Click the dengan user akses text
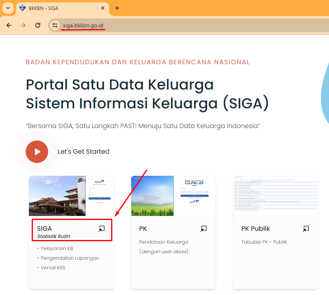This screenshot has height=295, width=329. tap(164, 252)
